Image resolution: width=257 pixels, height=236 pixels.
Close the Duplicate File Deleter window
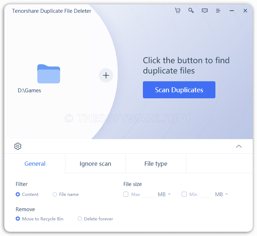pos(245,11)
